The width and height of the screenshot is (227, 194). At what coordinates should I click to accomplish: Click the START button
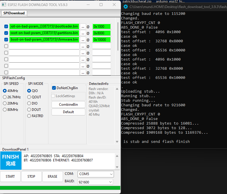(10, 177)
